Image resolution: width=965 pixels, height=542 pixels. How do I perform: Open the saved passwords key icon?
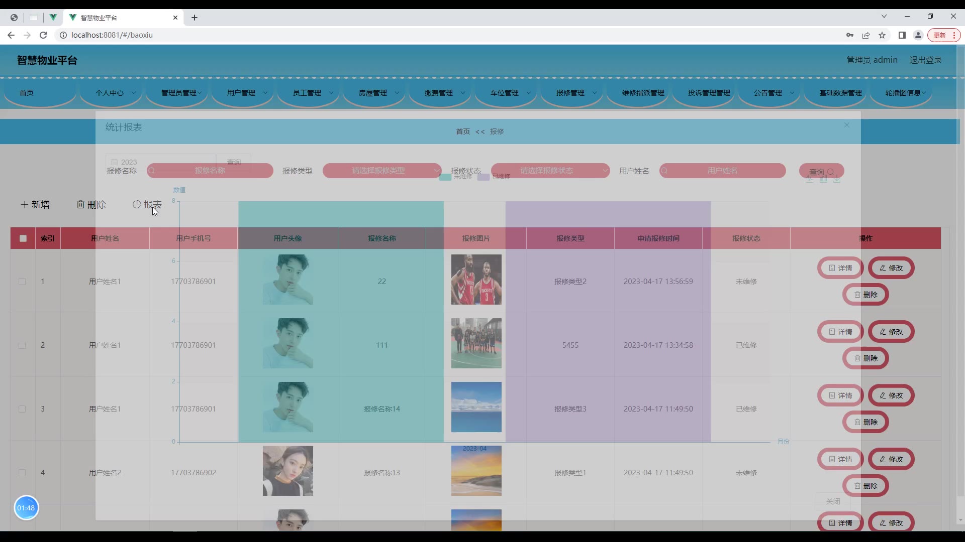(850, 35)
